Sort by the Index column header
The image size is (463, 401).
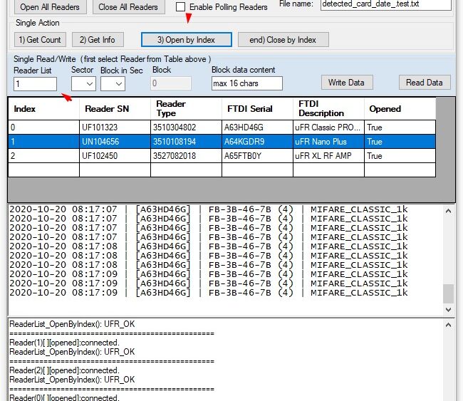(x=43, y=109)
